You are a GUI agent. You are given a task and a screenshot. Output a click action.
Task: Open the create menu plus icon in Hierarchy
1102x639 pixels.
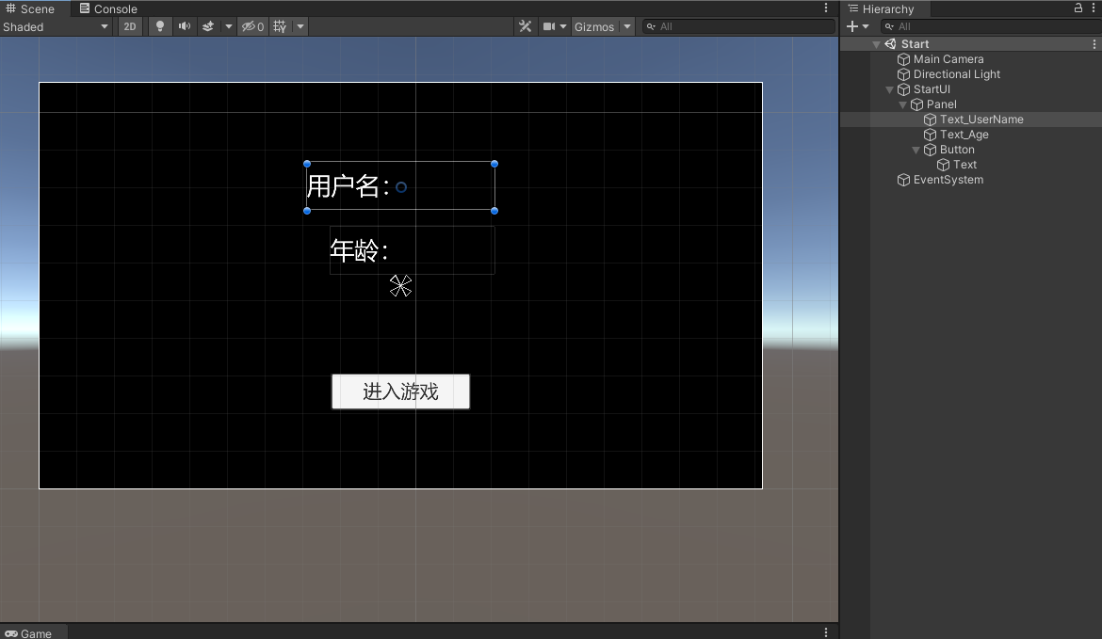[853, 26]
